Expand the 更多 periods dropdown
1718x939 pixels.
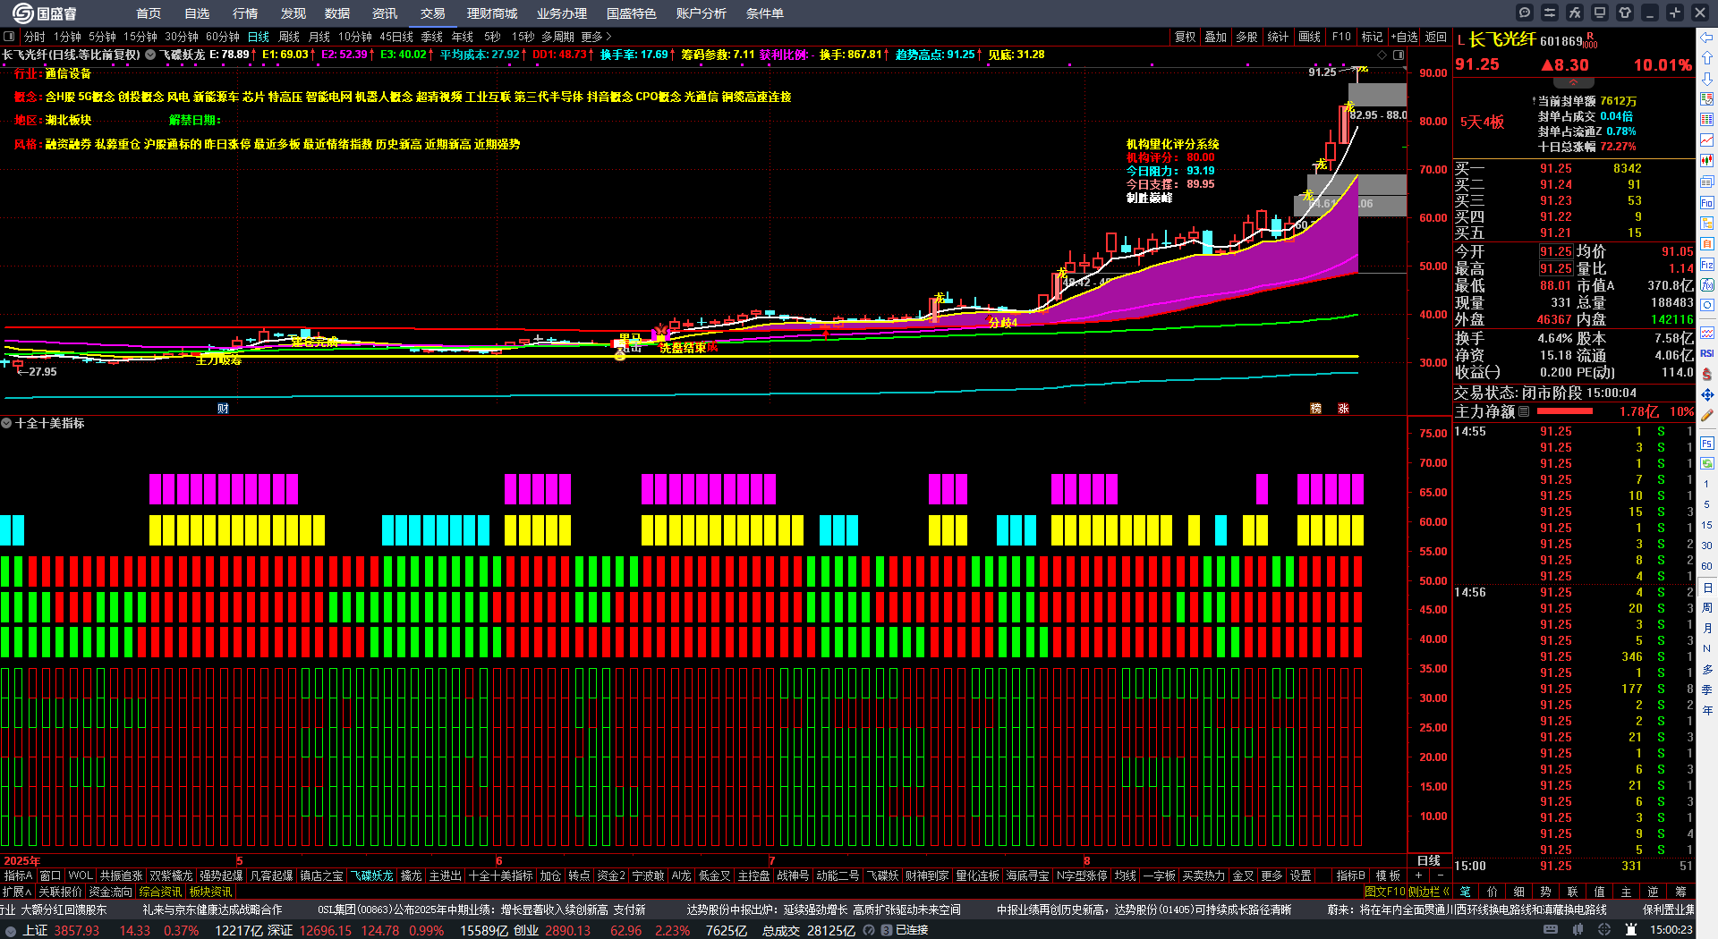pyautogui.click(x=597, y=37)
